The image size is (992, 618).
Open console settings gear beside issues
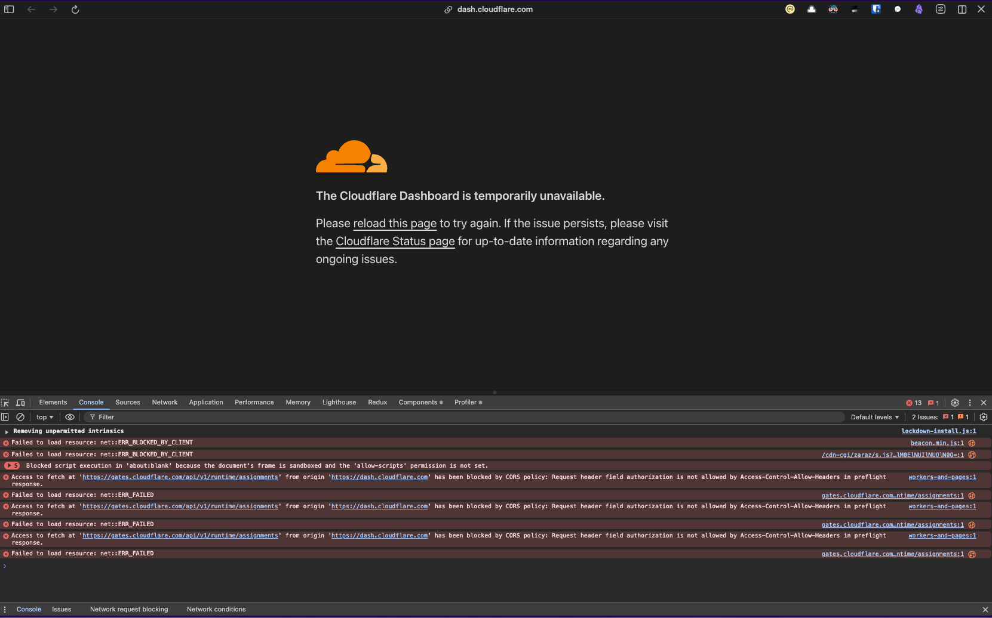(x=984, y=417)
